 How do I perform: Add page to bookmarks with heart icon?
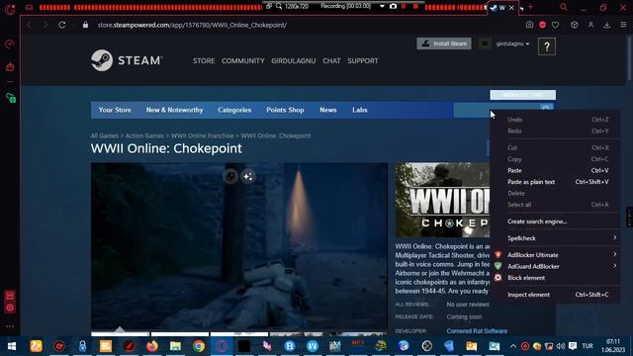(x=556, y=25)
